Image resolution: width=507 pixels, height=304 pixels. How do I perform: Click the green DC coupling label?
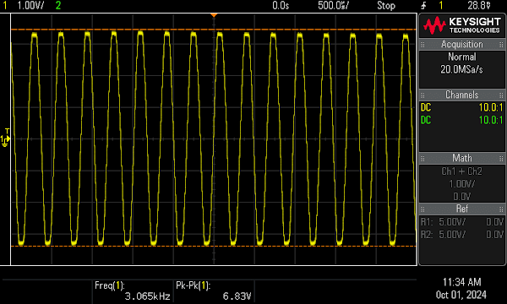(426, 120)
